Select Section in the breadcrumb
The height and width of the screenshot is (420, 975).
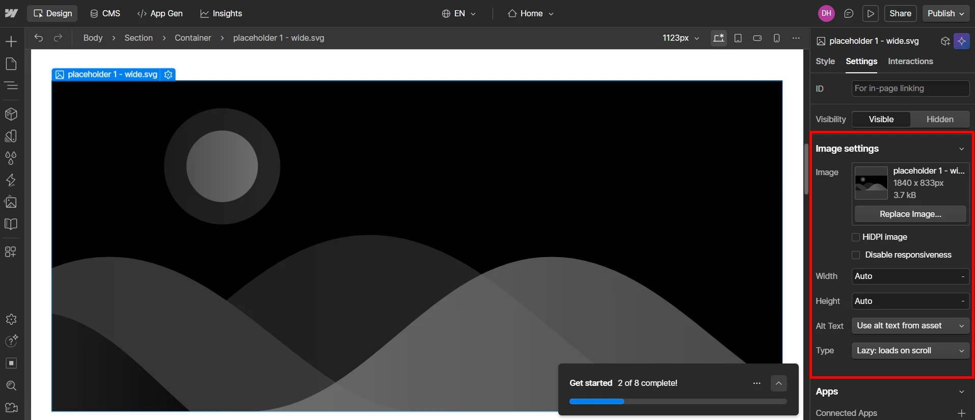coord(139,38)
